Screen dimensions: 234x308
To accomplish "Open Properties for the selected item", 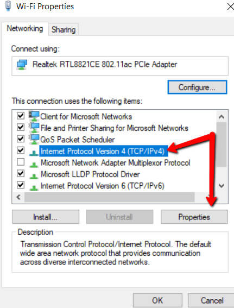I will [x=194, y=217].
